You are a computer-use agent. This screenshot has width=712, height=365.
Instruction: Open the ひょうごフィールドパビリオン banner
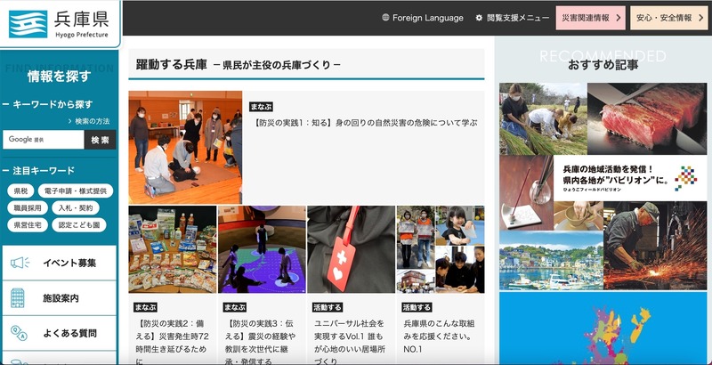tap(630, 178)
